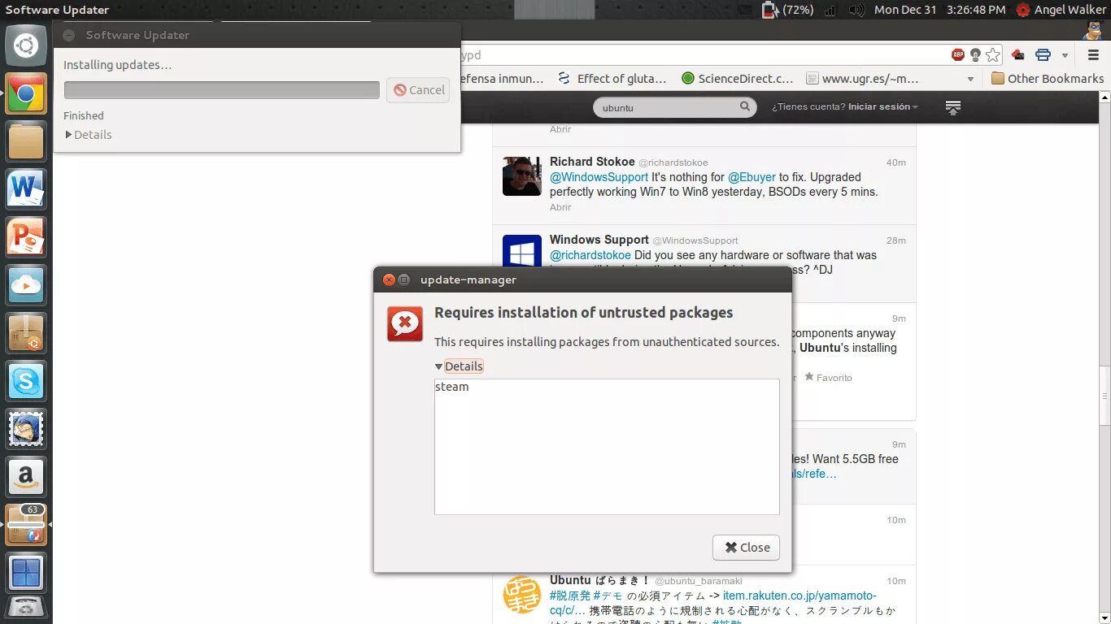Open Amazon from the launcher
This screenshot has height=624, width=1111.
point(26,476)
